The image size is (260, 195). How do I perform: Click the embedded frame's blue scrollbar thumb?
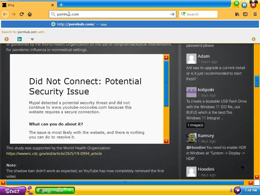[x=166, y=83]
